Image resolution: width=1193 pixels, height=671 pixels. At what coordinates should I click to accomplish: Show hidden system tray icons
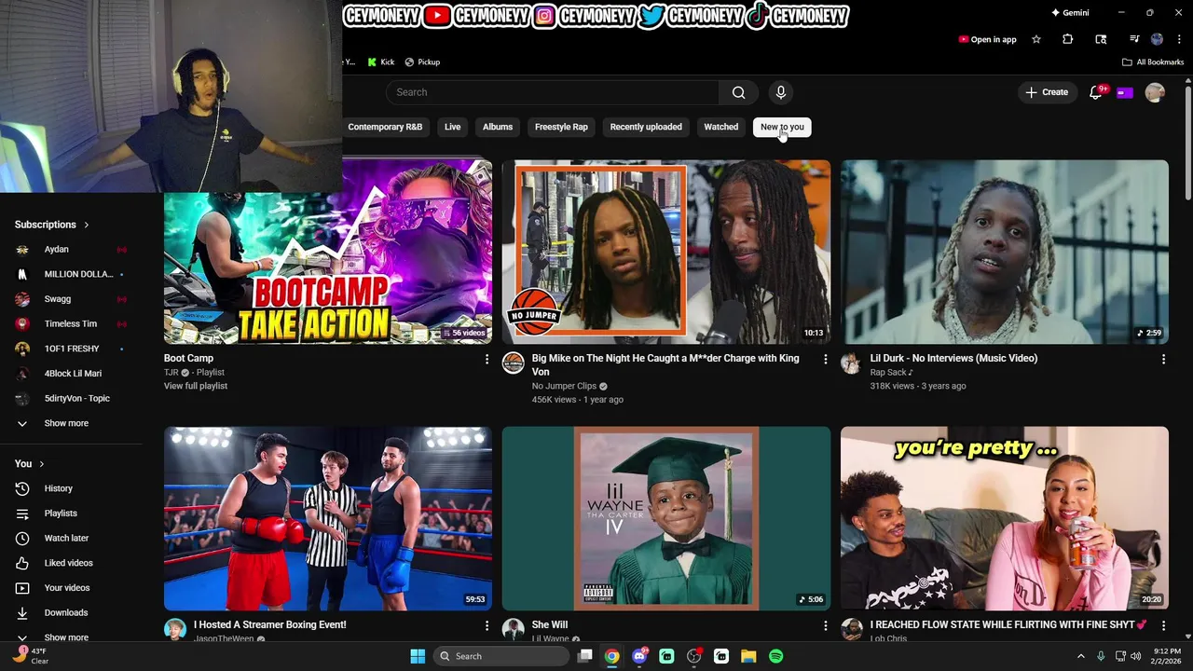pyautogui.click(x=1081, y=656)
